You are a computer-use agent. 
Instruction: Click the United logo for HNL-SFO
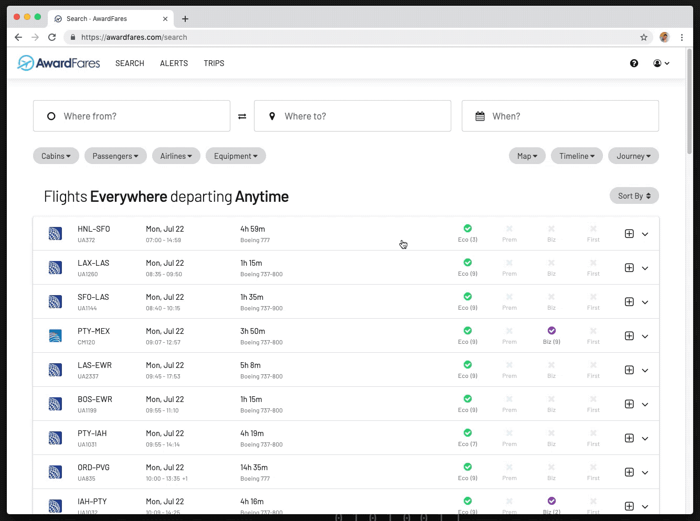pos(55,233)
